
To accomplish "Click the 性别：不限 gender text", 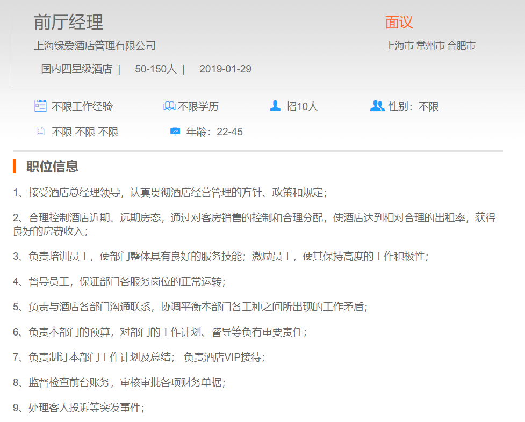I will point(413,106).
